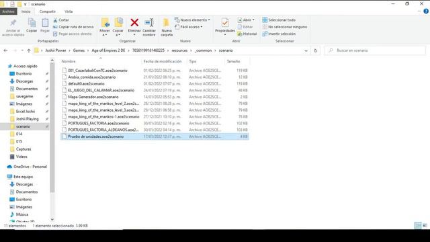Select Prueba de unidades.aoe2scenario file
The image size is (430, 242).
point(155,136)
